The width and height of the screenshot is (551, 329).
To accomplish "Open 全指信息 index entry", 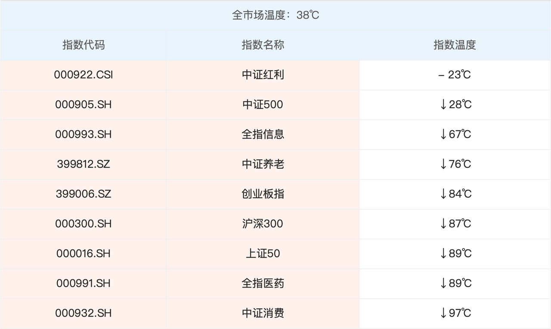I will (263, 134).
